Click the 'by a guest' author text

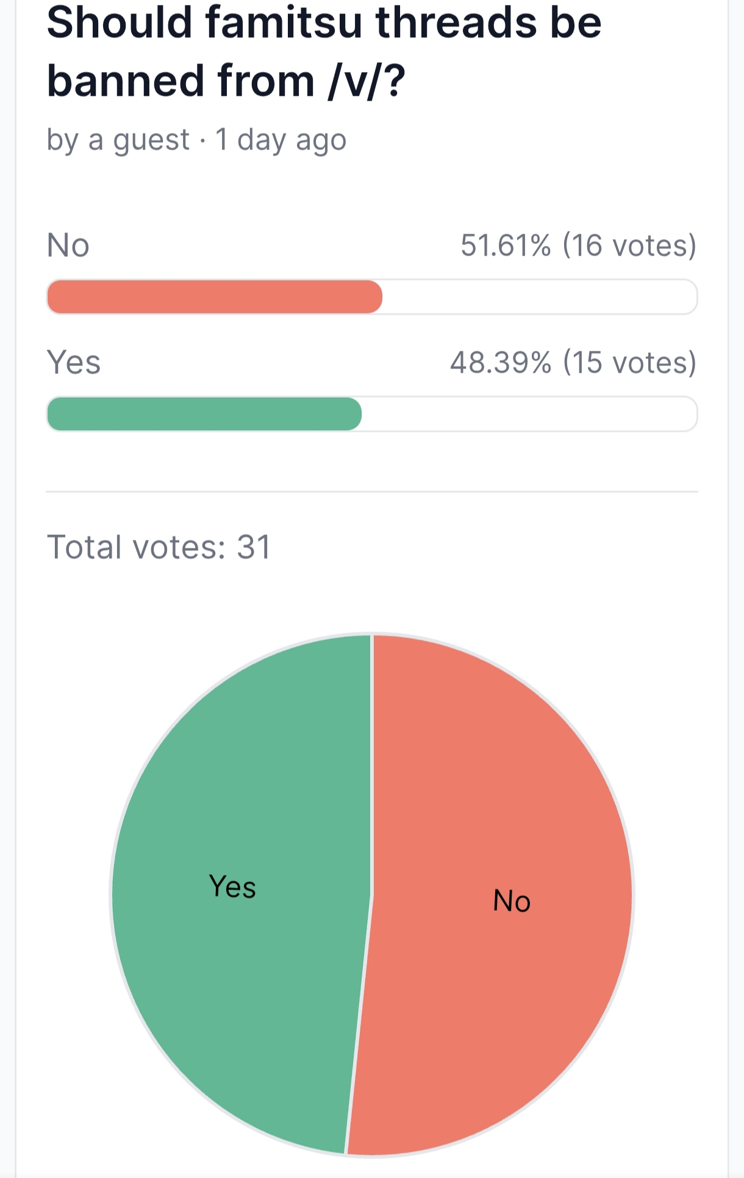pos(118,140)
